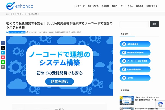Open 【無料で作る！】ノーコードで始める業務効率化ツール article link
Image resolution: width=165 pixels, height=110 pixels.
[x=147, y=99]
